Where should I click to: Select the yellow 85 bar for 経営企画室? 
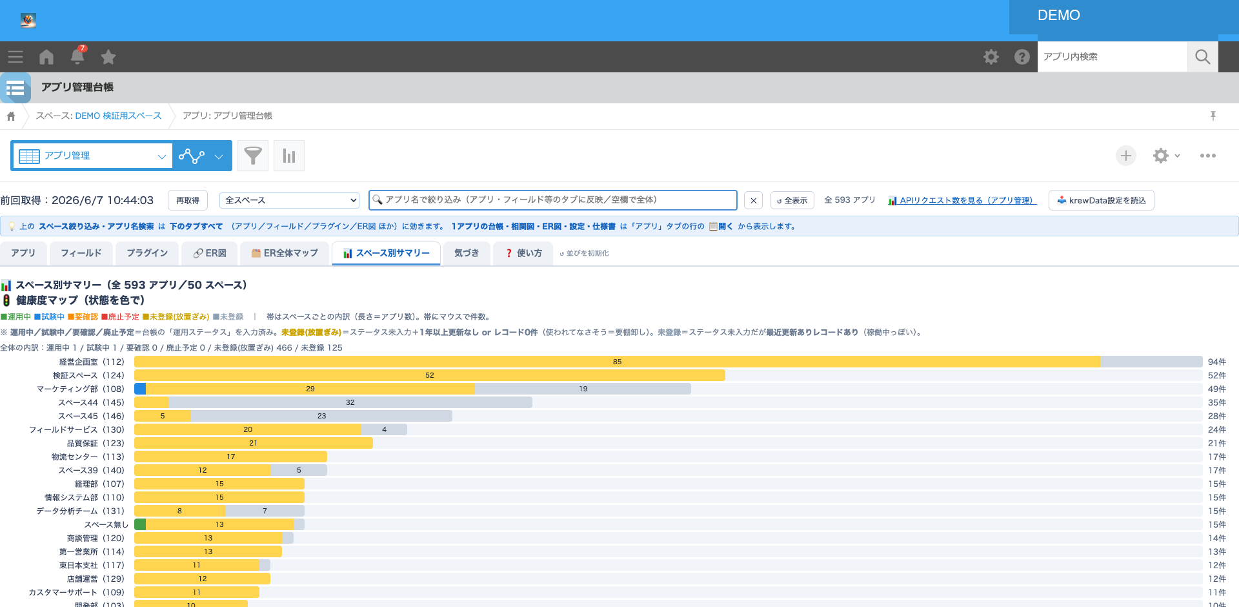pos(617,362)
